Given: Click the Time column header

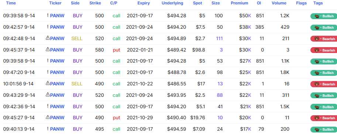Looking at the screenshot, I should tap(11, 3).
